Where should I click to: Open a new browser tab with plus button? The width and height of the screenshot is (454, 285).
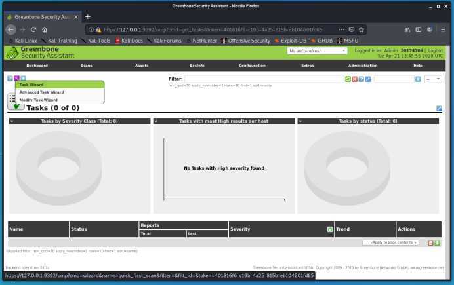(x=88, y=17)
